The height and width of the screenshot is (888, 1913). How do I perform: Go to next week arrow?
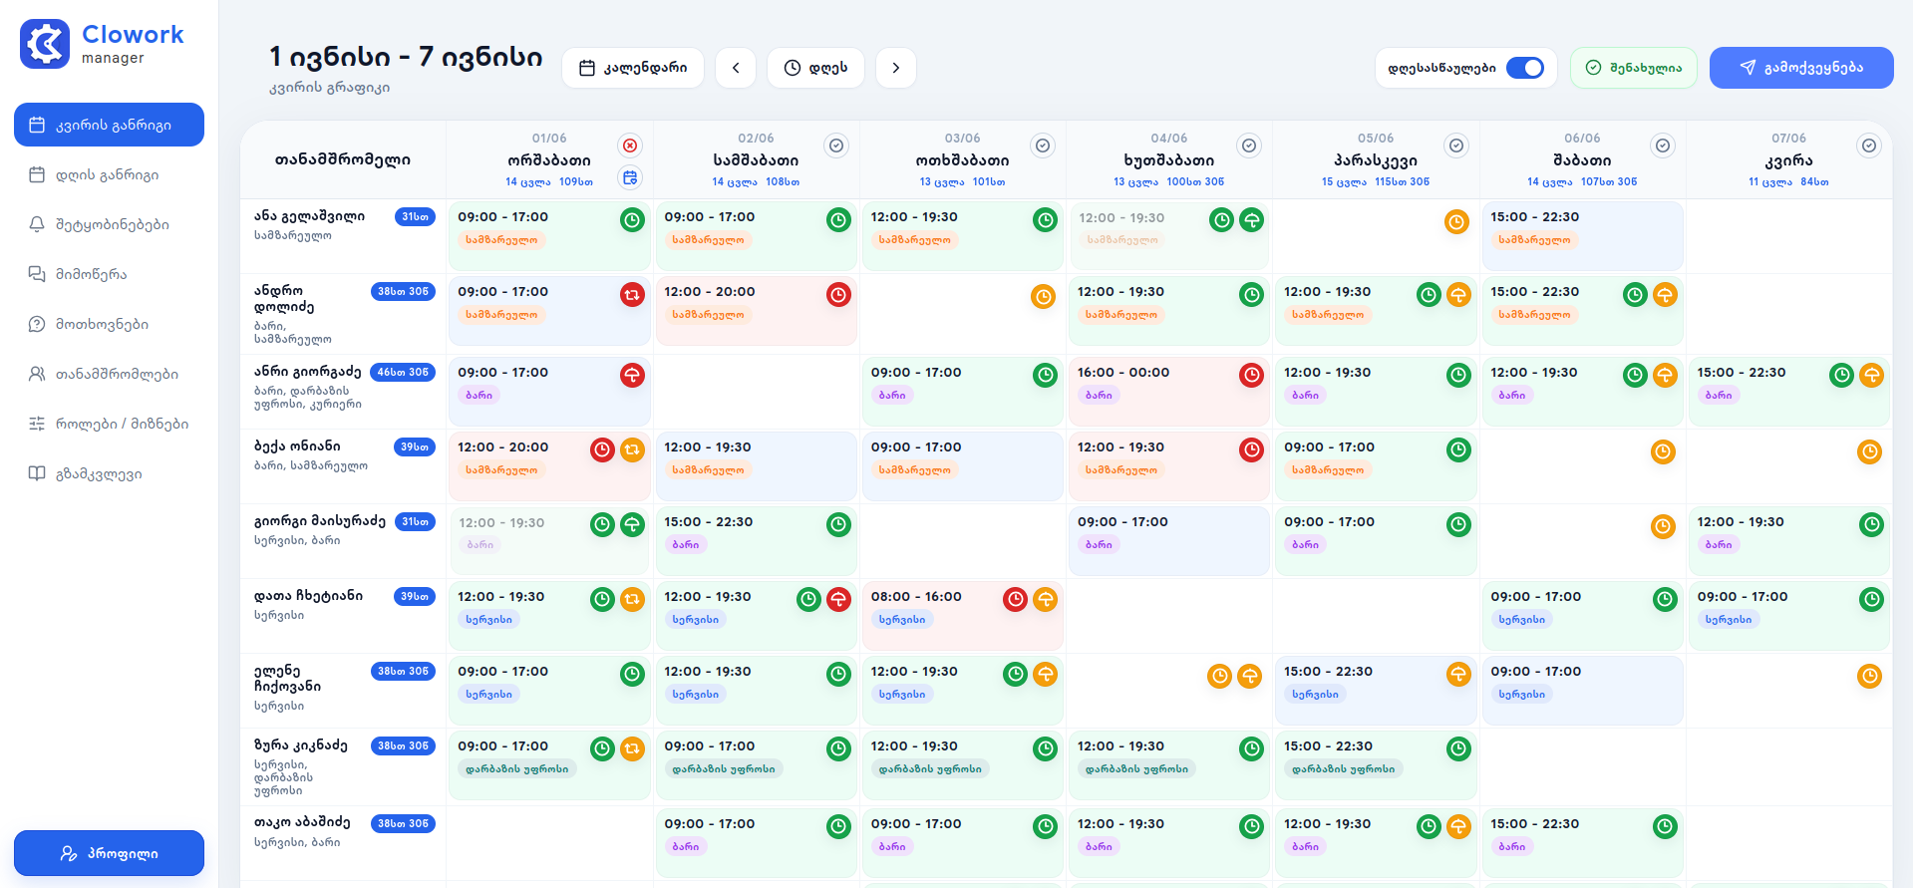click(x=895, y=68)
